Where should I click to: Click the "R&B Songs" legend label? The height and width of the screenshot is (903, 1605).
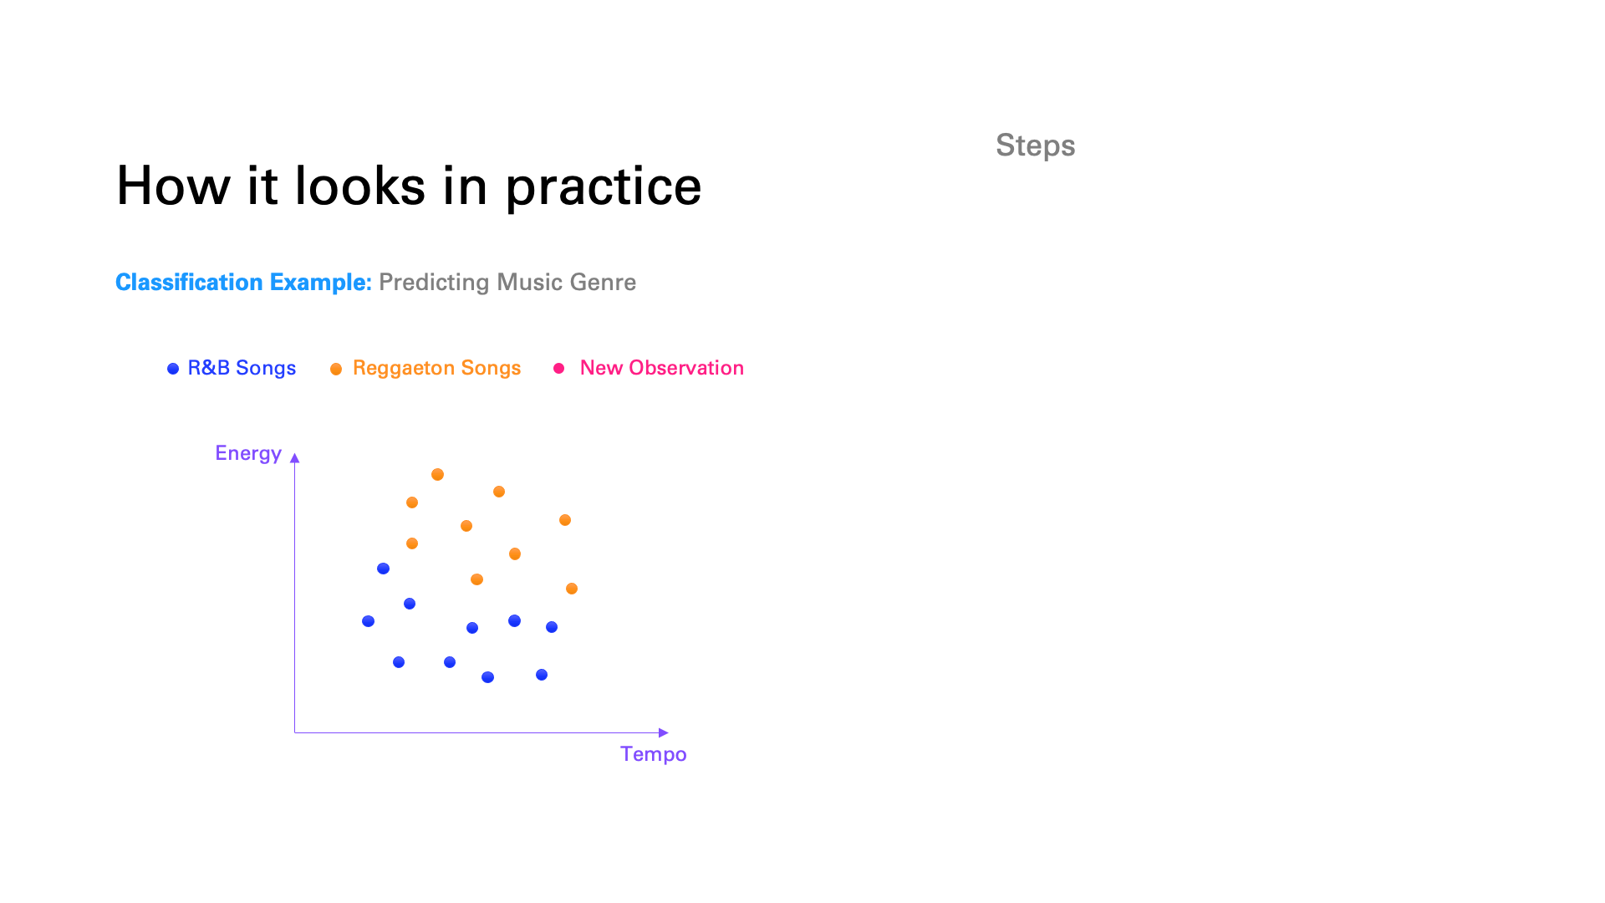tap(242, 368)
